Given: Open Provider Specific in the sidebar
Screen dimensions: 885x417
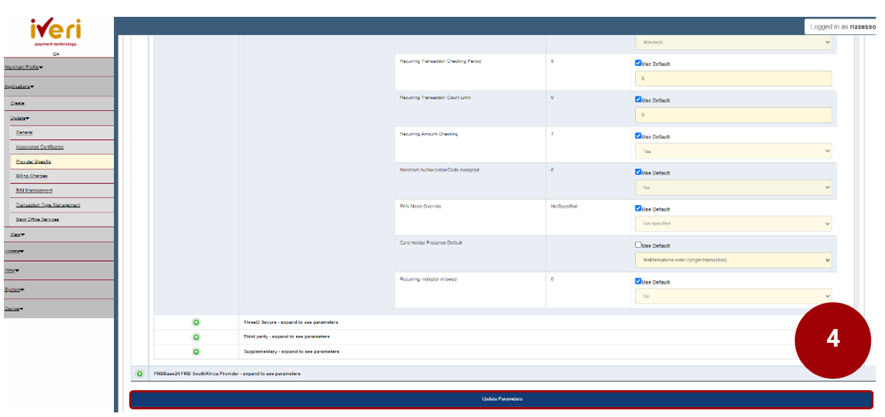Looking at the screenshot, I should click(x=33, y=161).
